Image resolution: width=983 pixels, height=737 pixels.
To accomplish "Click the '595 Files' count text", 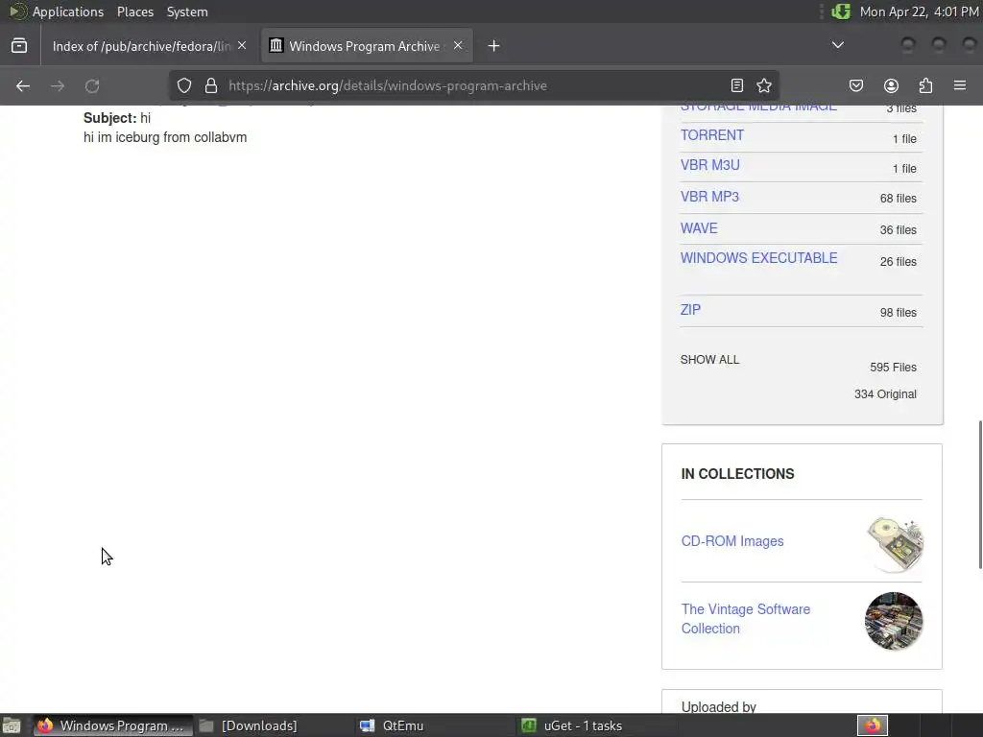I will (893, 368).
